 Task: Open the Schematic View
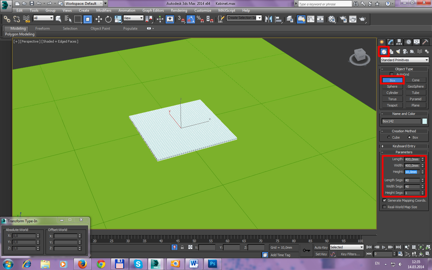(320, 19)
